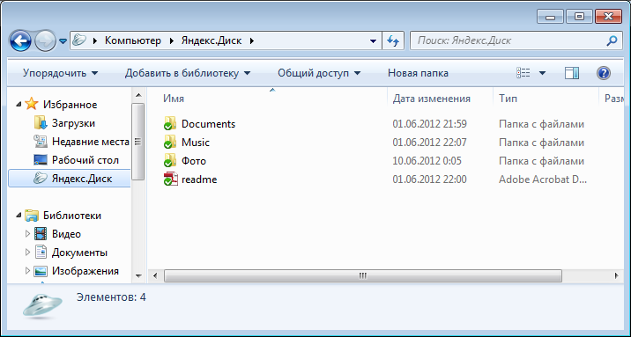This screenshot has width=631, height=337.
Task: Select the Яндекс.Диск UFO icon in sidebar
Action: 41,179
